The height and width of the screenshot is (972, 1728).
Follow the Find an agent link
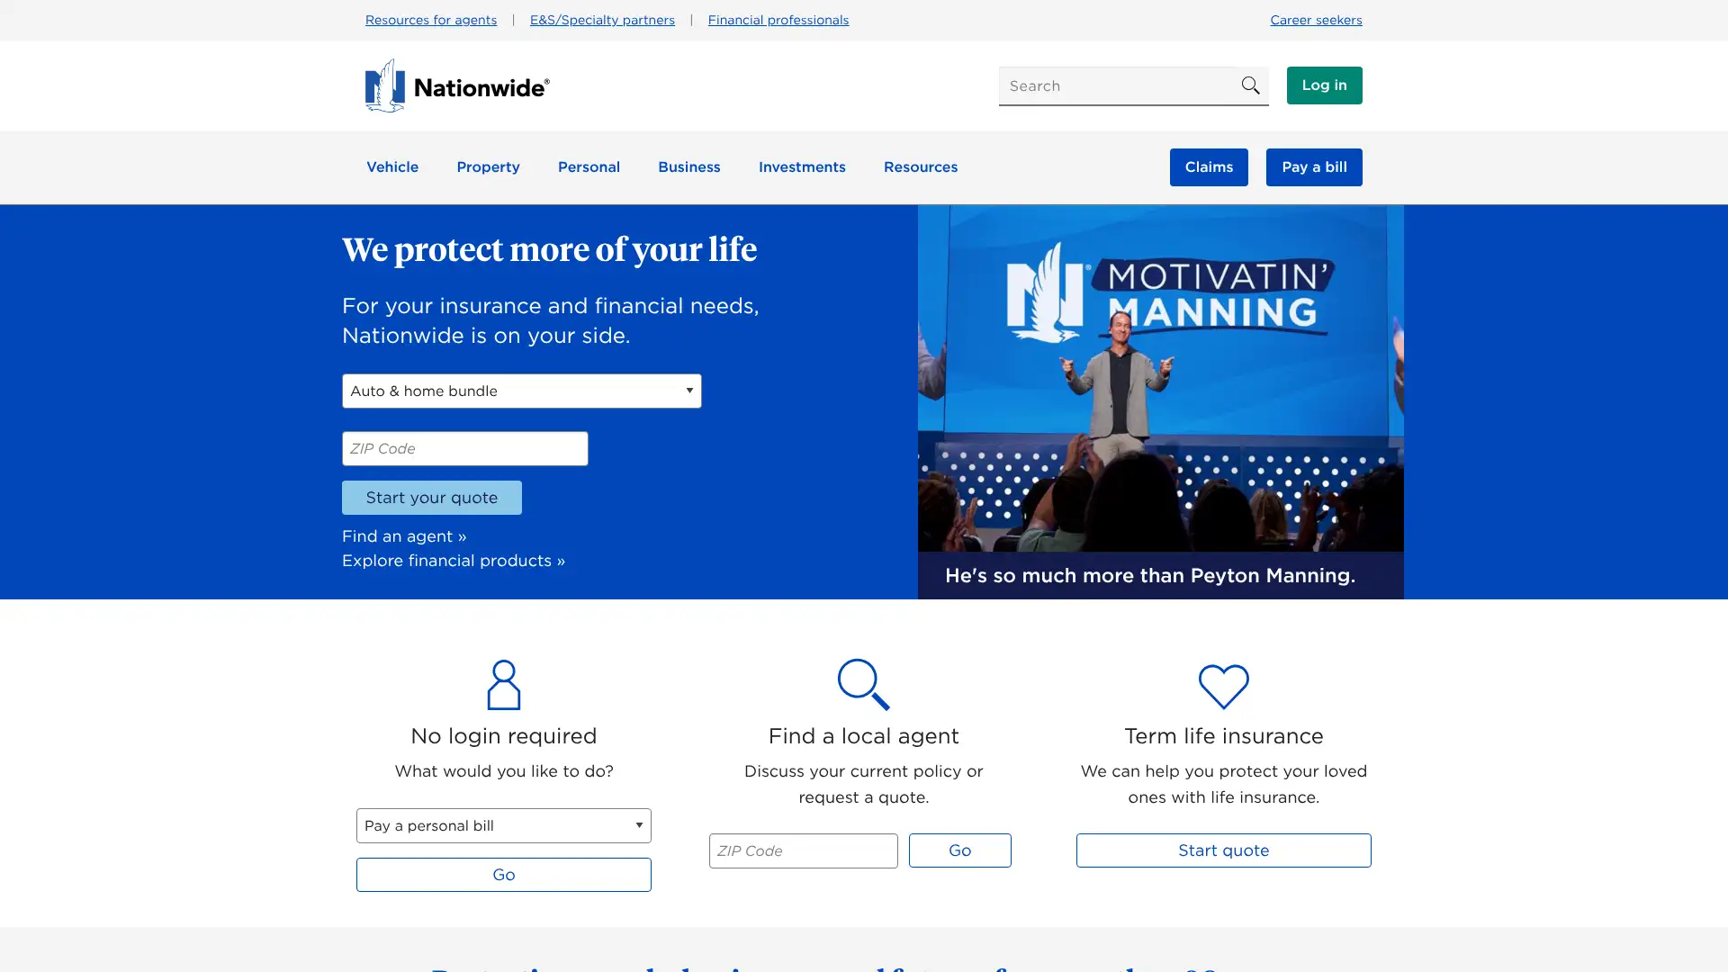click(x=404, y=536)
